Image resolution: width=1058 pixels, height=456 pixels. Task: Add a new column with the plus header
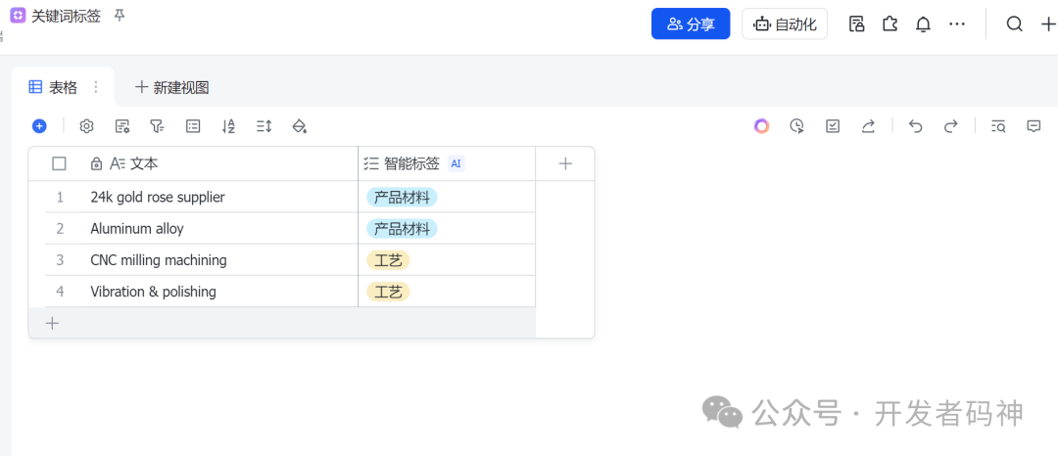pyautogui.click(x=565, y=163)
